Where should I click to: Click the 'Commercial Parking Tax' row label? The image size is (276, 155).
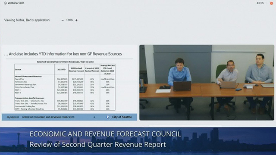click(25, 106)
